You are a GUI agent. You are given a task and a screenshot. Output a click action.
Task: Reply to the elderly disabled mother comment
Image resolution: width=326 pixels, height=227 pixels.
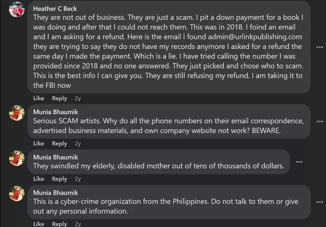(59, 179)
